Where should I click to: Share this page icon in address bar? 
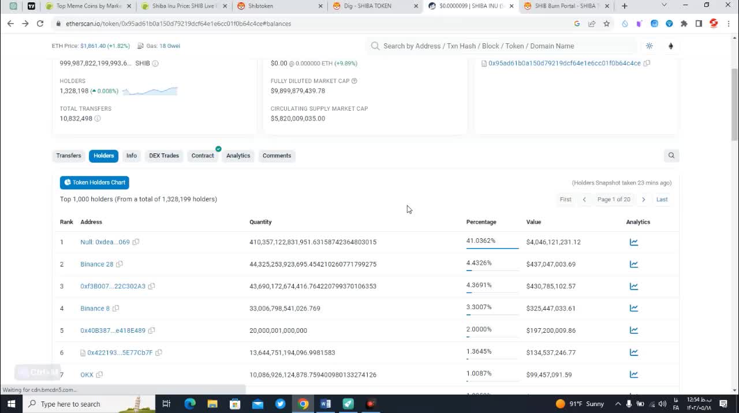pyautogui.click(x=592, y=24)
